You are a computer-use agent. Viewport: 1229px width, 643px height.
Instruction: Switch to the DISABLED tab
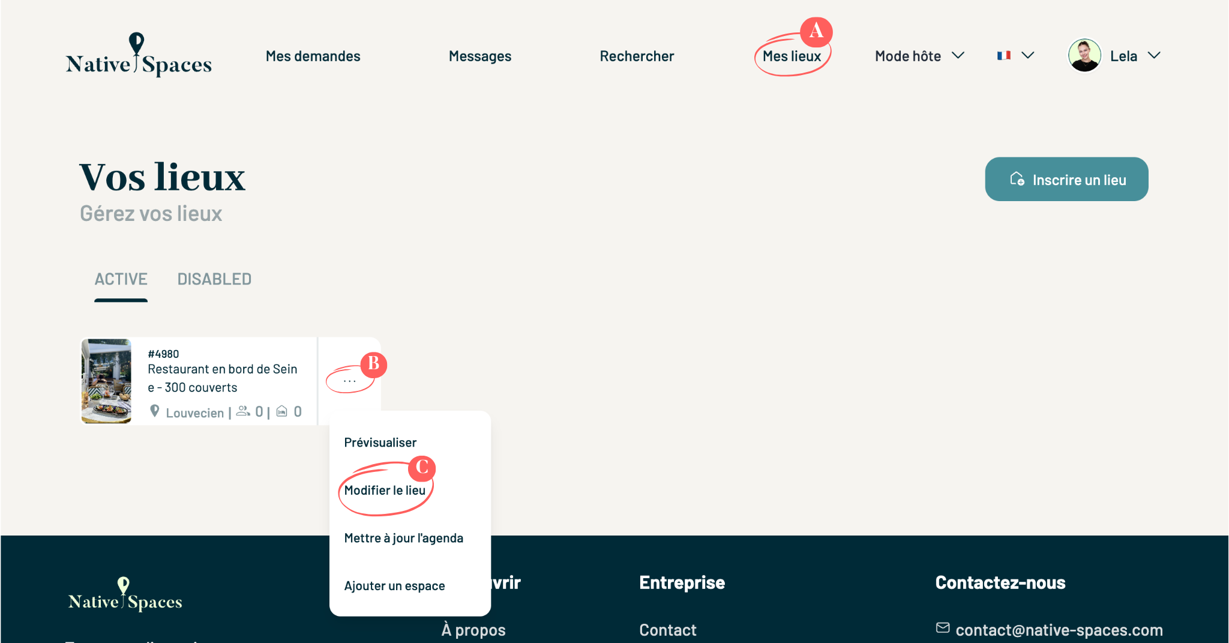click(214, 279)
